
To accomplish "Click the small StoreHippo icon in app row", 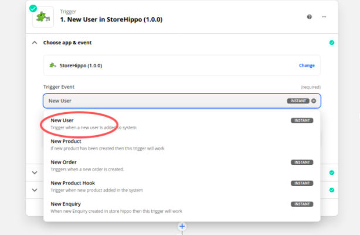I will [53, 65].
